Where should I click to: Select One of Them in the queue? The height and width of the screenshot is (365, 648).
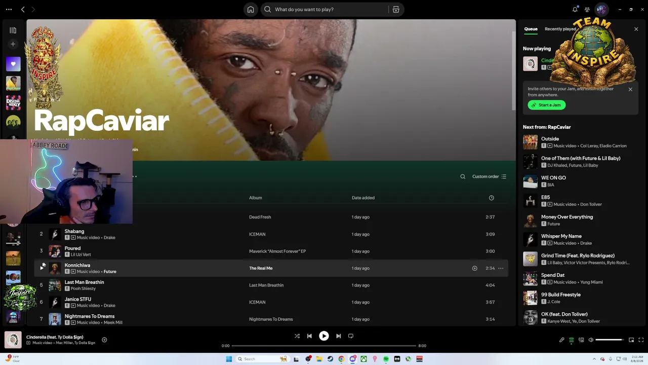[x=581, y=158]
